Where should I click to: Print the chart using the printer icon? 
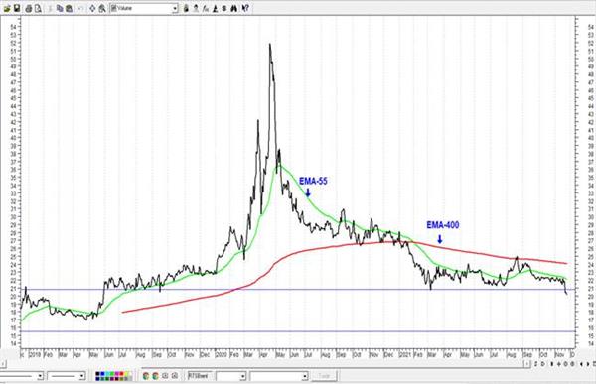[29, 8]
